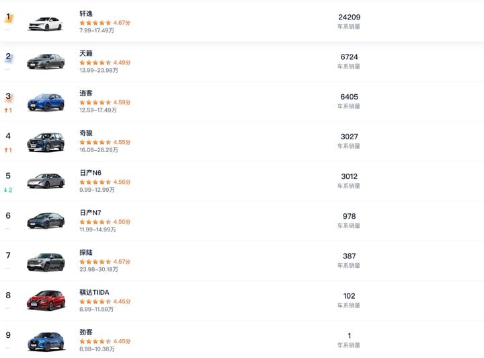Screen dimensions: 484x358
Task: Click the 天籁 model title
Action: (x=86, y=53)
